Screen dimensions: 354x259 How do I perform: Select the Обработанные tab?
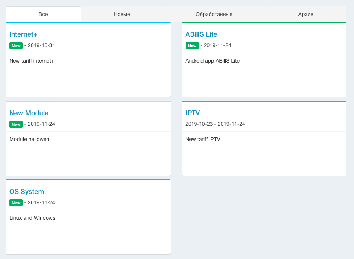pos(214,14)
